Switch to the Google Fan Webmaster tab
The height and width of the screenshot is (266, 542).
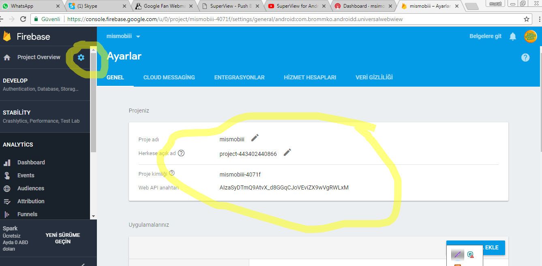pyautogui.click(x=165, y=6)
